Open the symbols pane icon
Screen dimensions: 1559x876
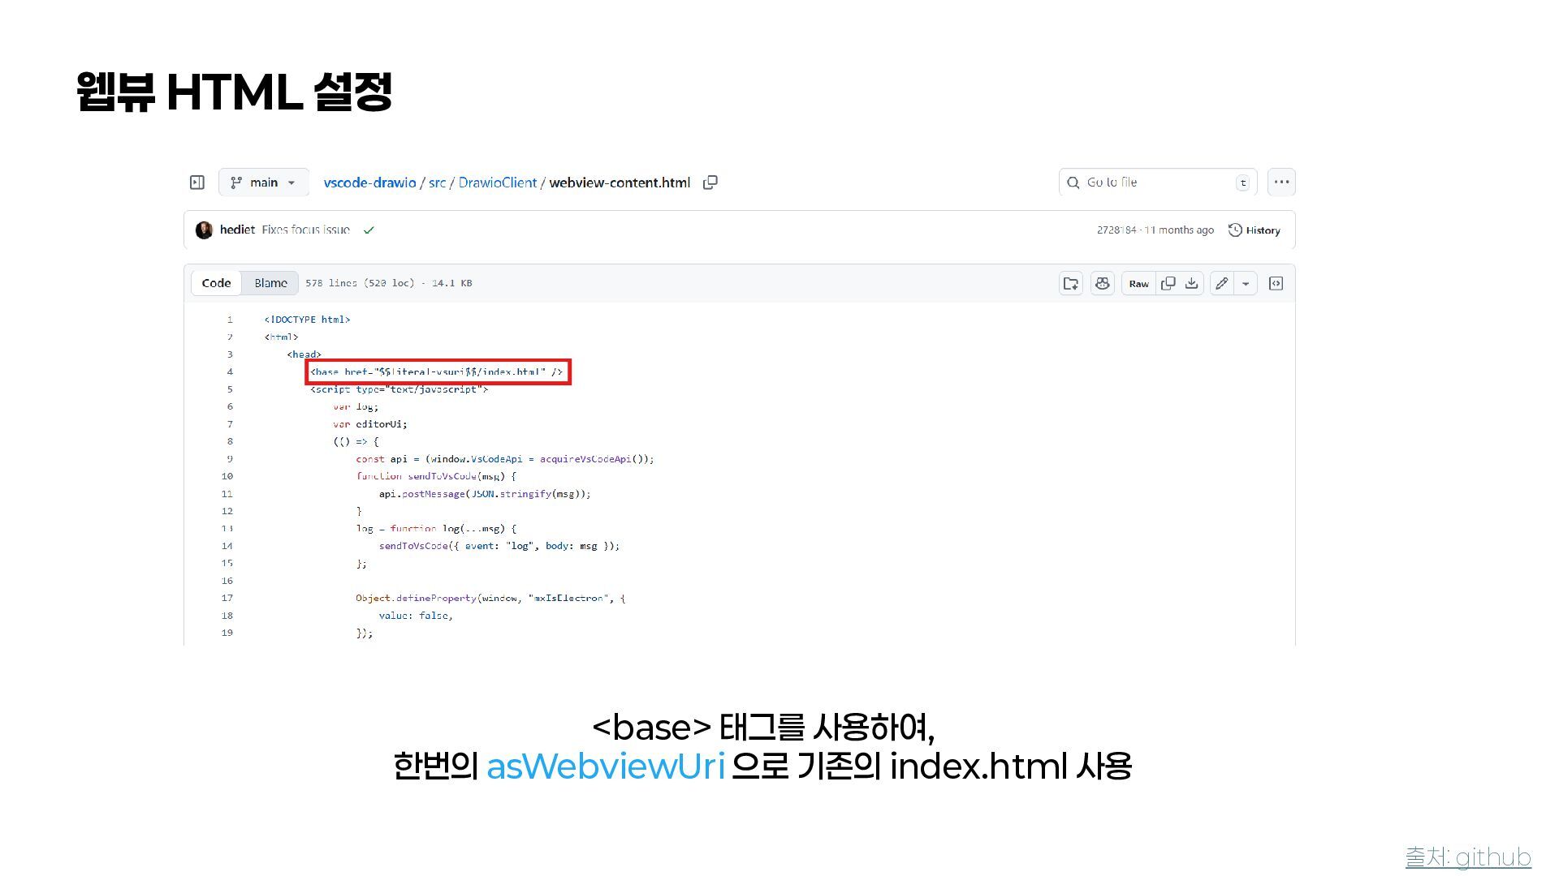1276,283
